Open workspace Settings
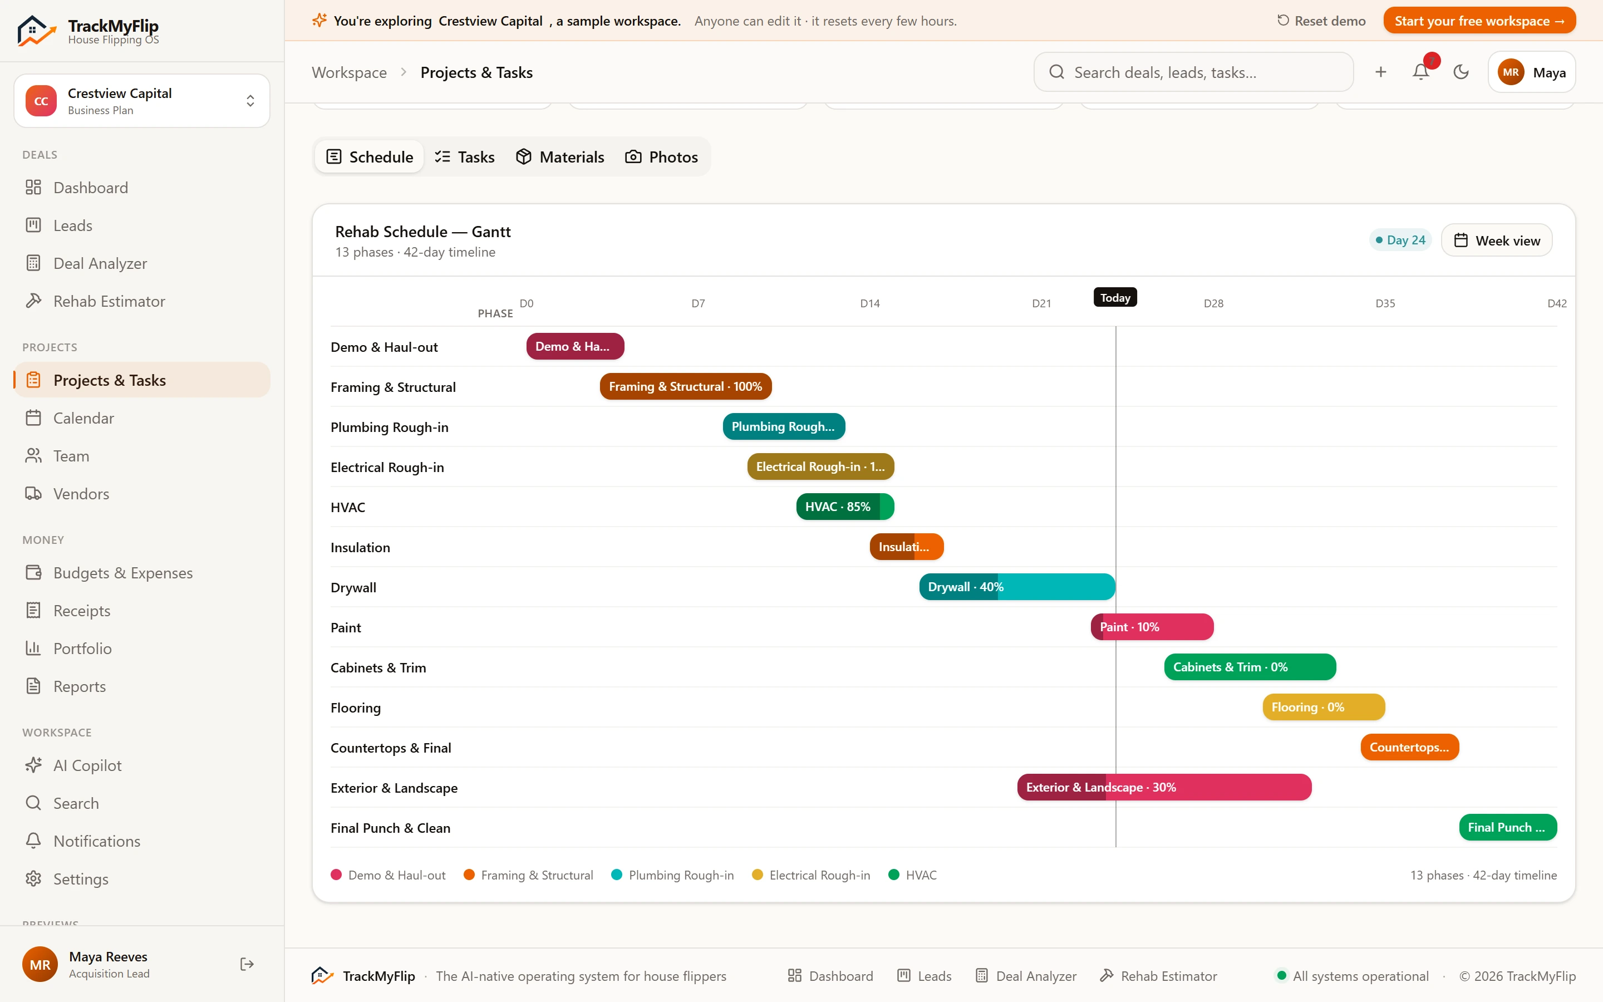This screenshot has height=1002, width=1603. 142,879
